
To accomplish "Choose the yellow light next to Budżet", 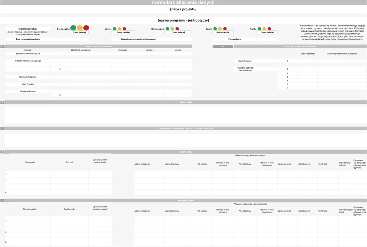I will tap(220, 29).
